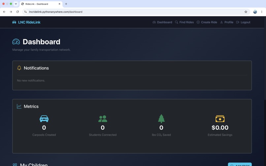The width and height of the screenshot is (266, 166).
Task: Click the page vertical scrollbar
Action: (265, 58)
